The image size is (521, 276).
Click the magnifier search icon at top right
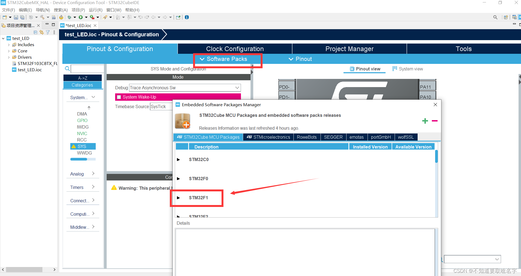[495, 17]
